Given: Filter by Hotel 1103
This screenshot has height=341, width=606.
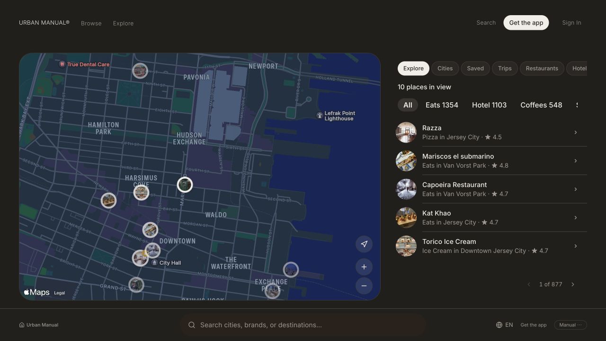Looking at the screenshot, I should click(x=489, y=105).
